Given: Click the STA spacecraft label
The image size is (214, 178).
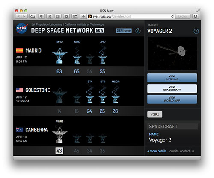Looking at the screenshot, I should pyautogui.click(x=90, y=82).
